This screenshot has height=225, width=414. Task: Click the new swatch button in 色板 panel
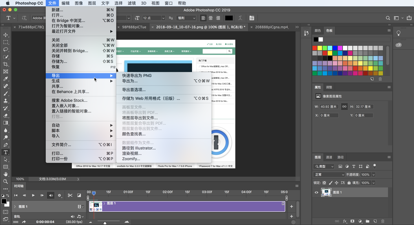pyautogui.click(x=372, y=79)
